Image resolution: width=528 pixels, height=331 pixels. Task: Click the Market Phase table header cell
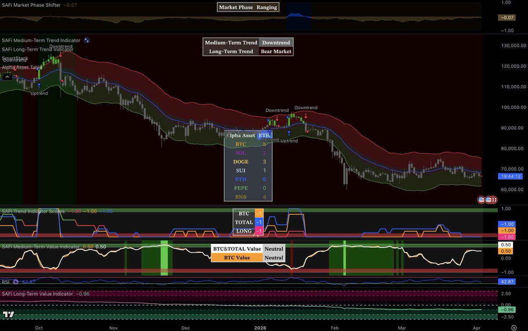coord(236,7)
